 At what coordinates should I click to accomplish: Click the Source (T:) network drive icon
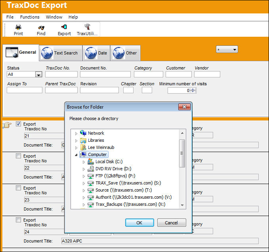click(x=91, y=190)
